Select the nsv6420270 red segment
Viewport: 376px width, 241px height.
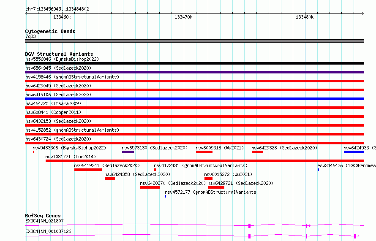(150, 187)
